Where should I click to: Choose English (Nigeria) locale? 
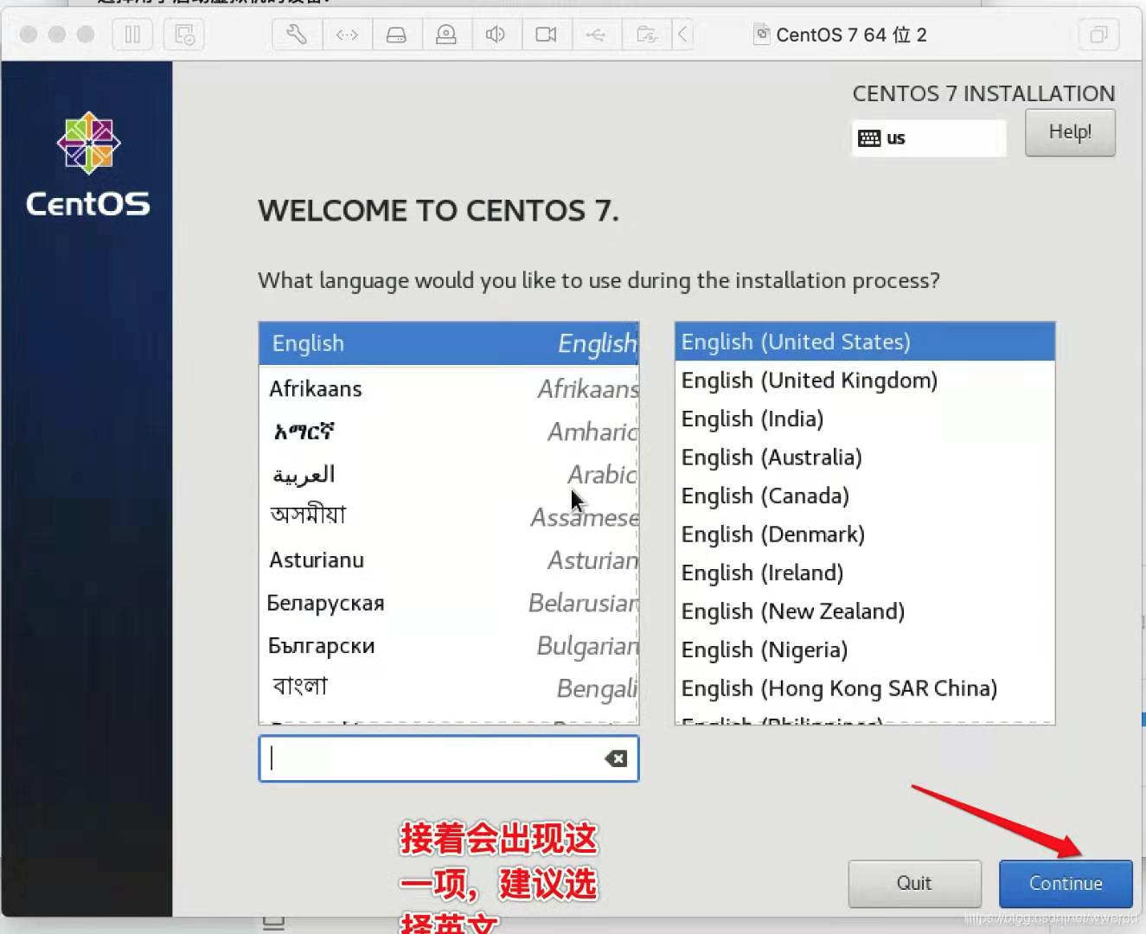point(865,649)
